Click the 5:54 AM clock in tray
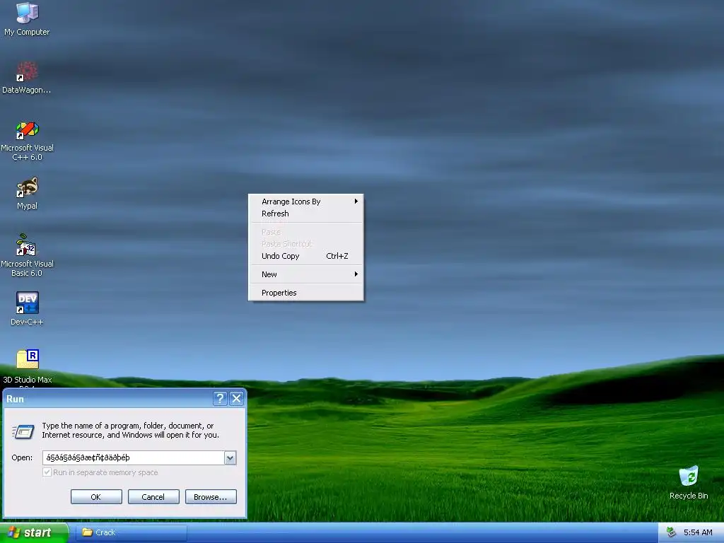724x543 pixels. [x=698, y=532]
